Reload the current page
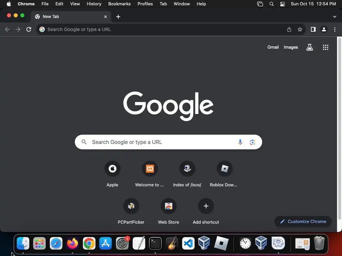This screenshot has width=342, height=256. [x=29, y=29]
